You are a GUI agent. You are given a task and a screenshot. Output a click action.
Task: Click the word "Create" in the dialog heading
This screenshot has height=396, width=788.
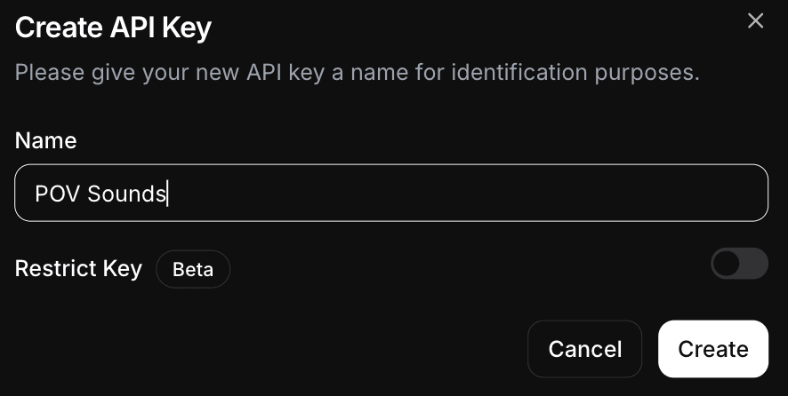pos(55,28)
